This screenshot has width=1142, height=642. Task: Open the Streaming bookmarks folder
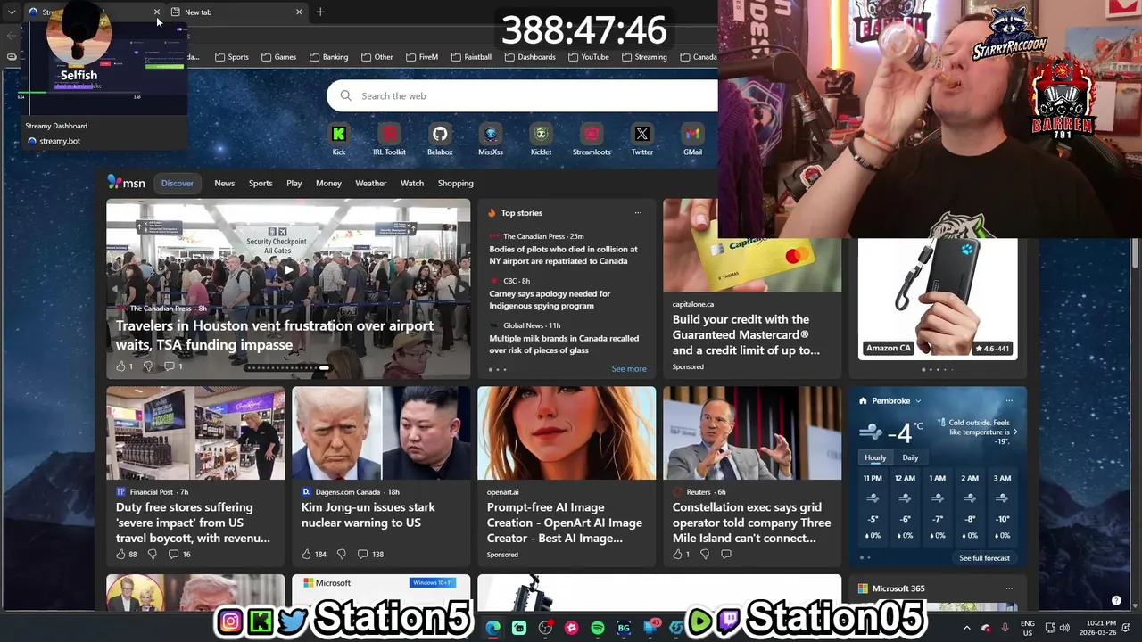pos(643,56)
